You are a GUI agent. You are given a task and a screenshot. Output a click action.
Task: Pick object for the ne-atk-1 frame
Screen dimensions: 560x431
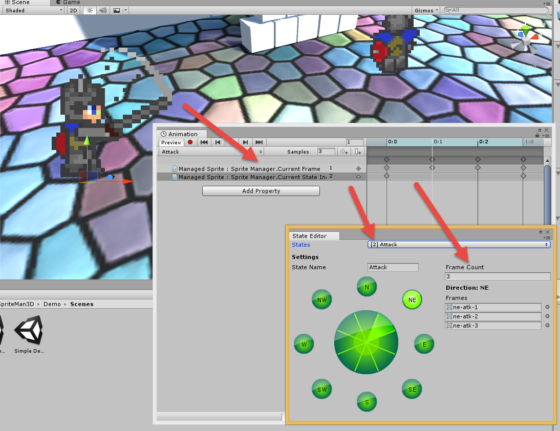(x=547, y=307)
